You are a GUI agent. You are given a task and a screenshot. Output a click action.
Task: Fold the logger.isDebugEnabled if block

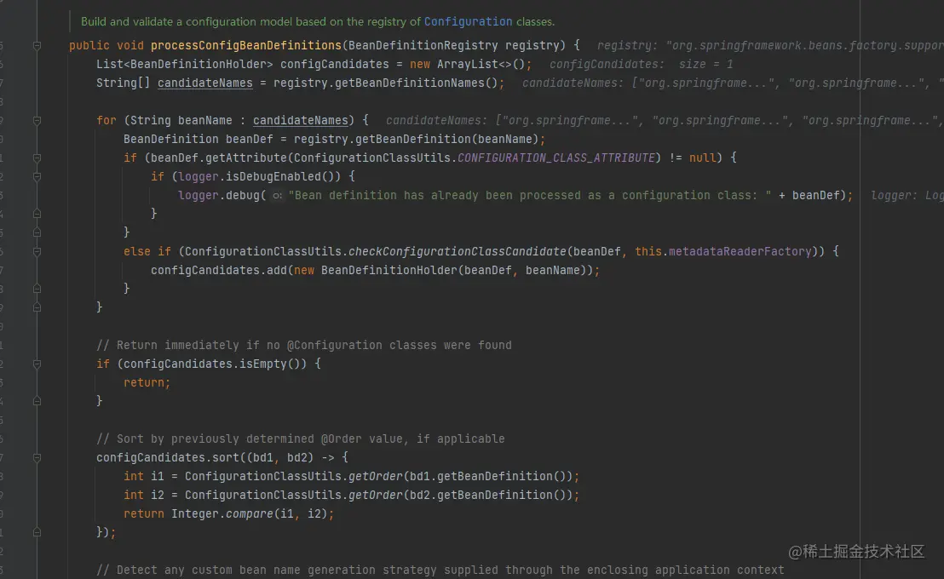(37, 177)
